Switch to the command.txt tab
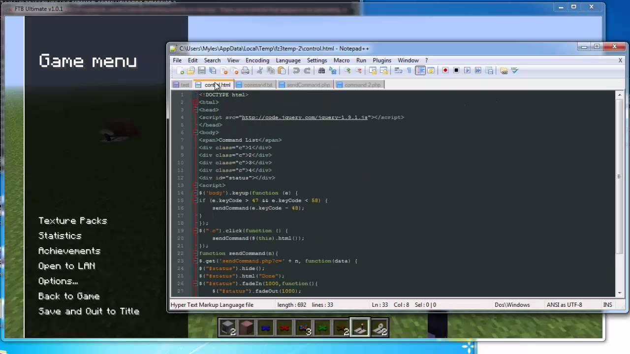The height and width of the screenshot is (354, 630). (x=255, y=85)
